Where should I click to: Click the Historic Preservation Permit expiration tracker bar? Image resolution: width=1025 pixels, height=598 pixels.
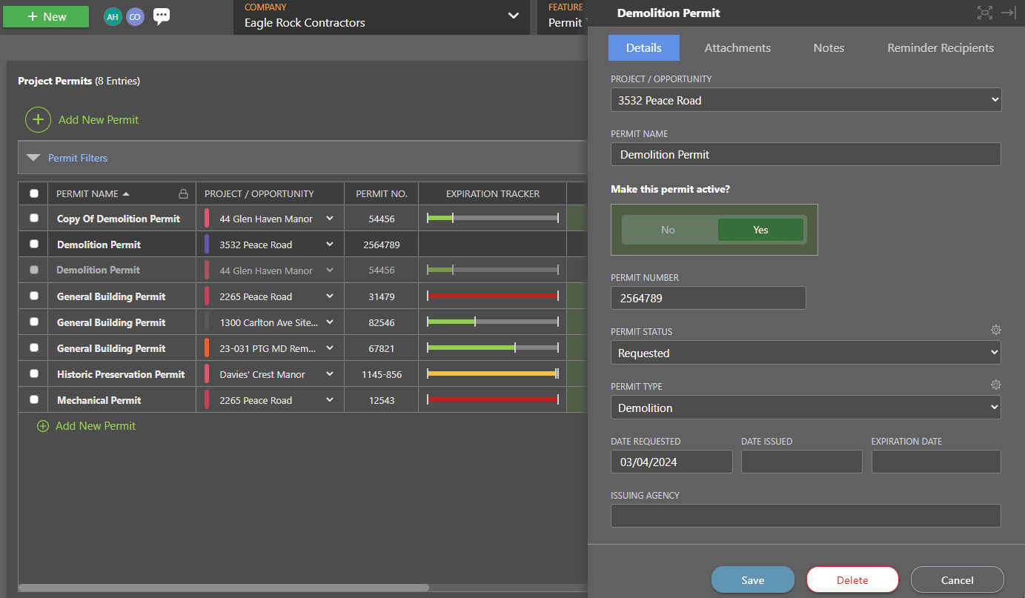pyautogui.click(x=491, y=373)
